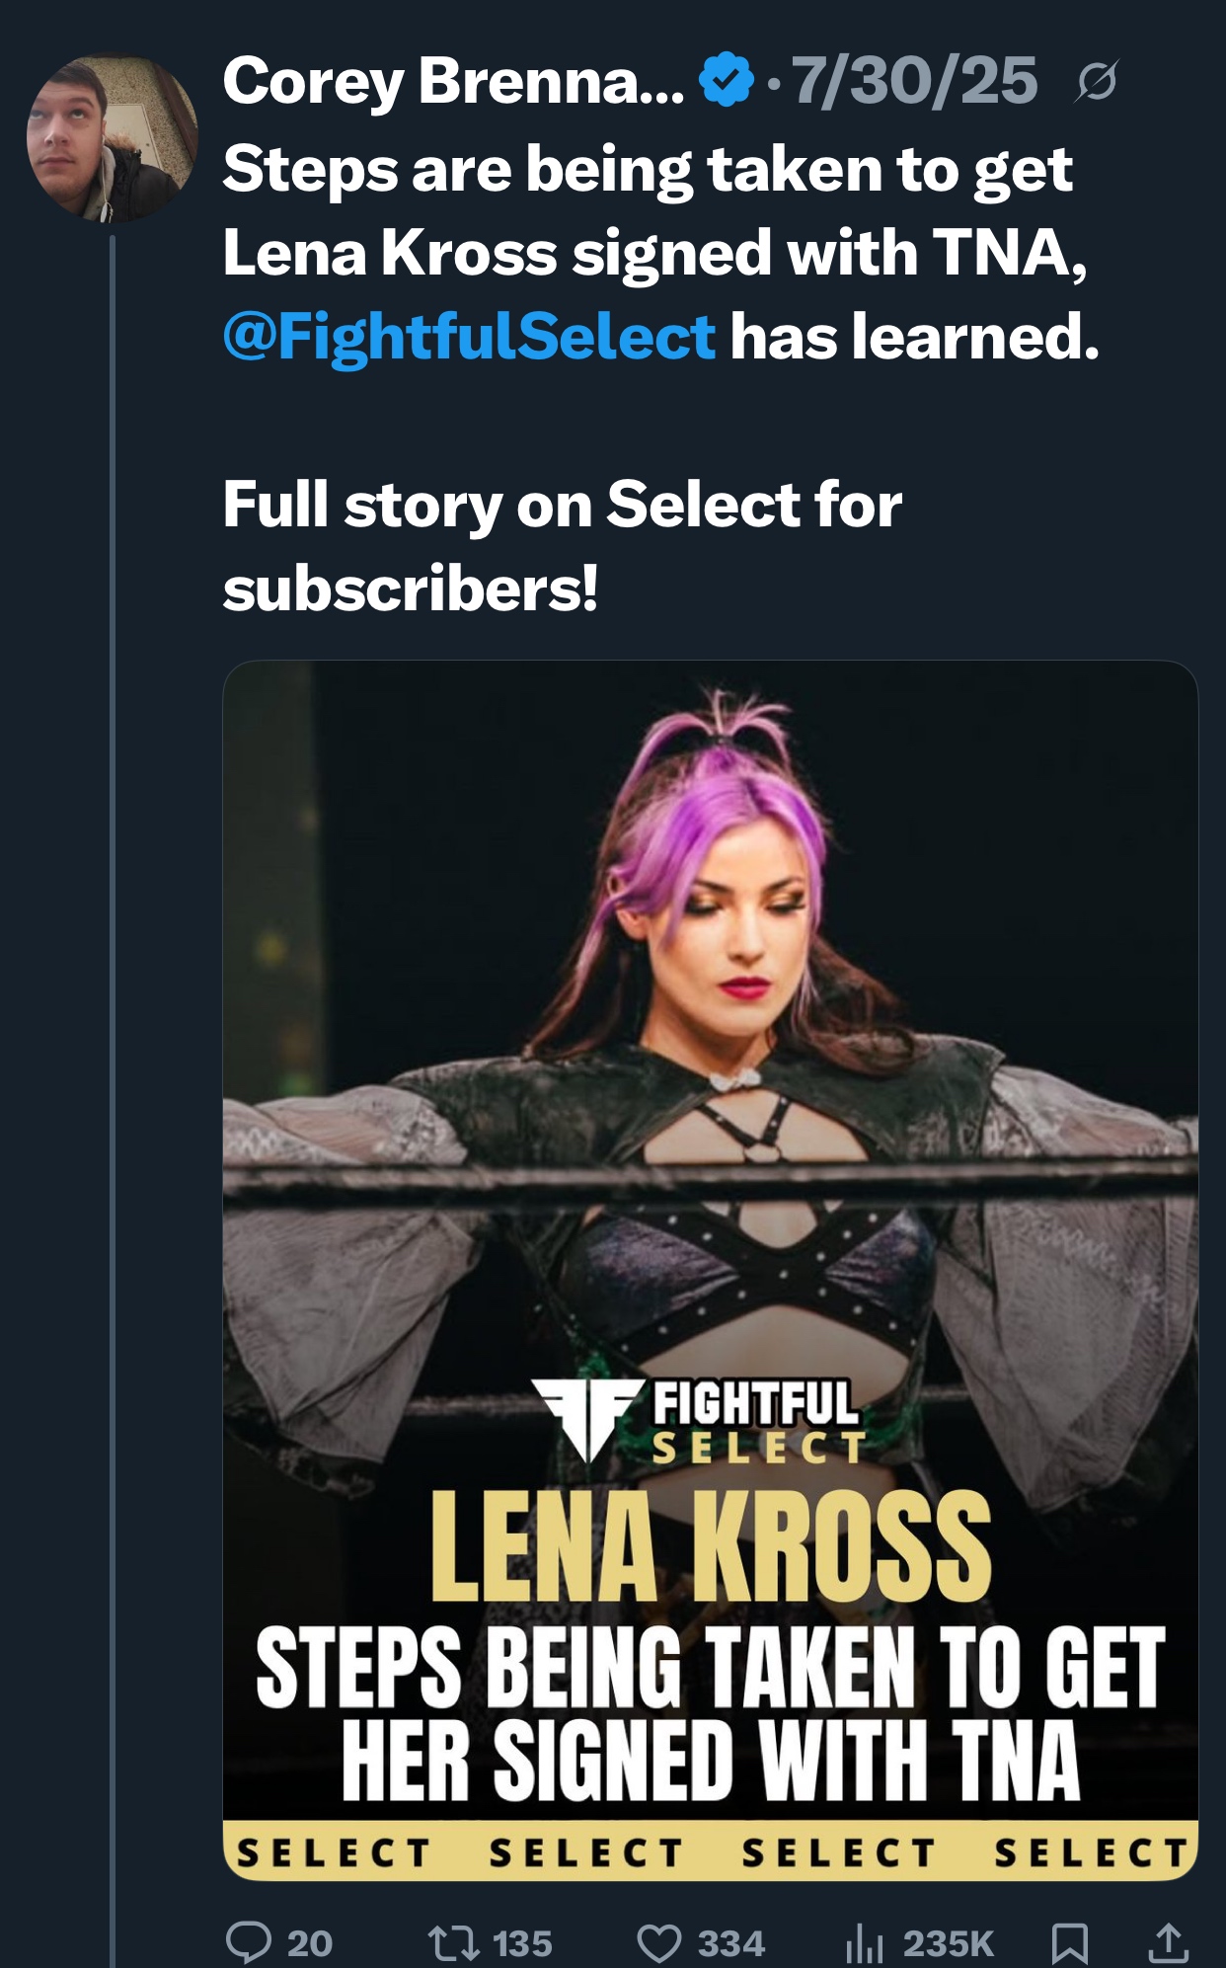1226x1968 pixels.
Task: Open Corey Brennan's profile picture
Action: (112, 137)
